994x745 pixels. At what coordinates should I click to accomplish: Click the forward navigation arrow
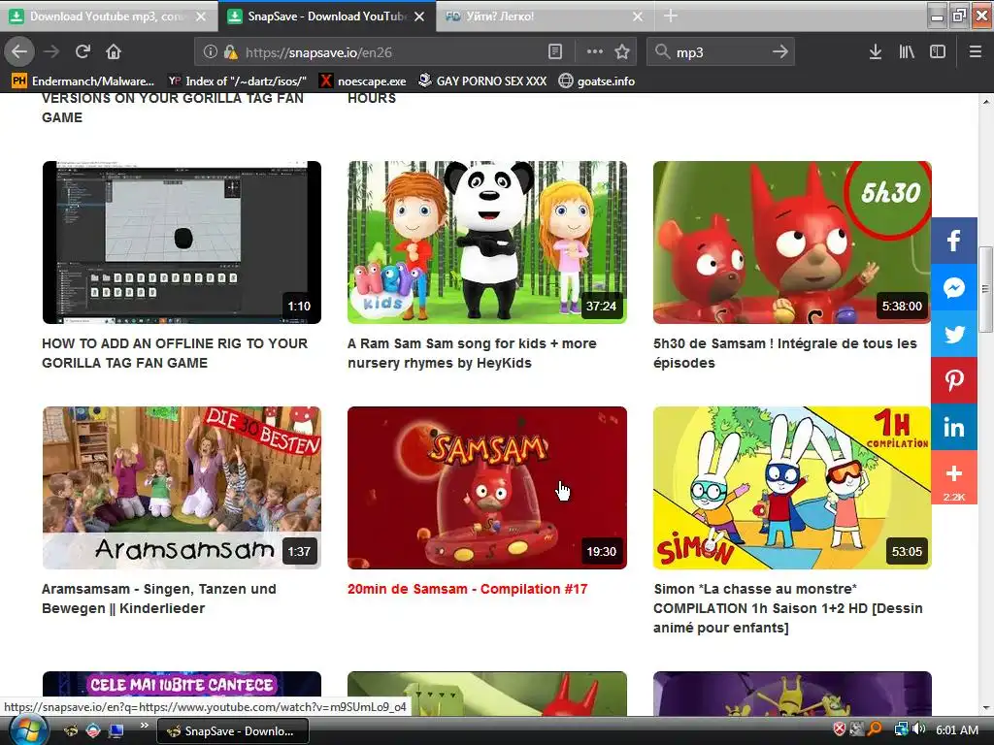tap(51, 52)
